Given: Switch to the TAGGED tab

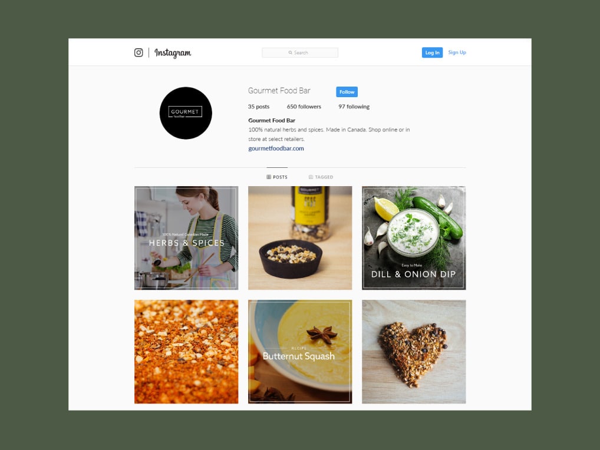Looking at the screenshot, I should [x=321, y=177].
